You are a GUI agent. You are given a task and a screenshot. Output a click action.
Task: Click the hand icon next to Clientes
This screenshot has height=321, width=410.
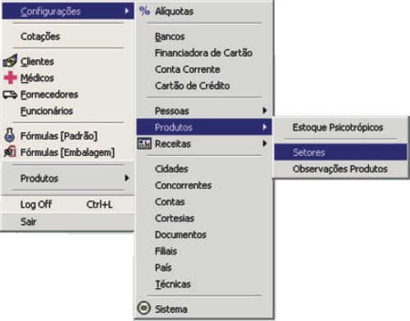(10, 61)
